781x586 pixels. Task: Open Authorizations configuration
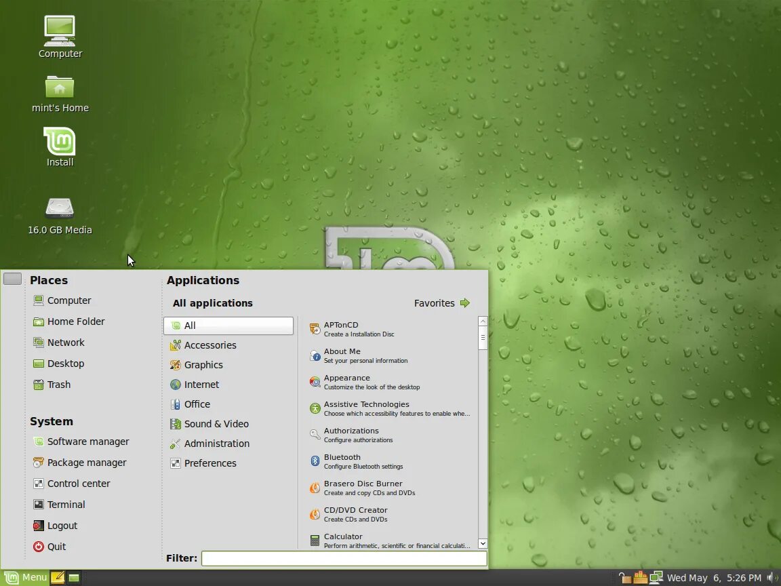click(x=390, y=435)
